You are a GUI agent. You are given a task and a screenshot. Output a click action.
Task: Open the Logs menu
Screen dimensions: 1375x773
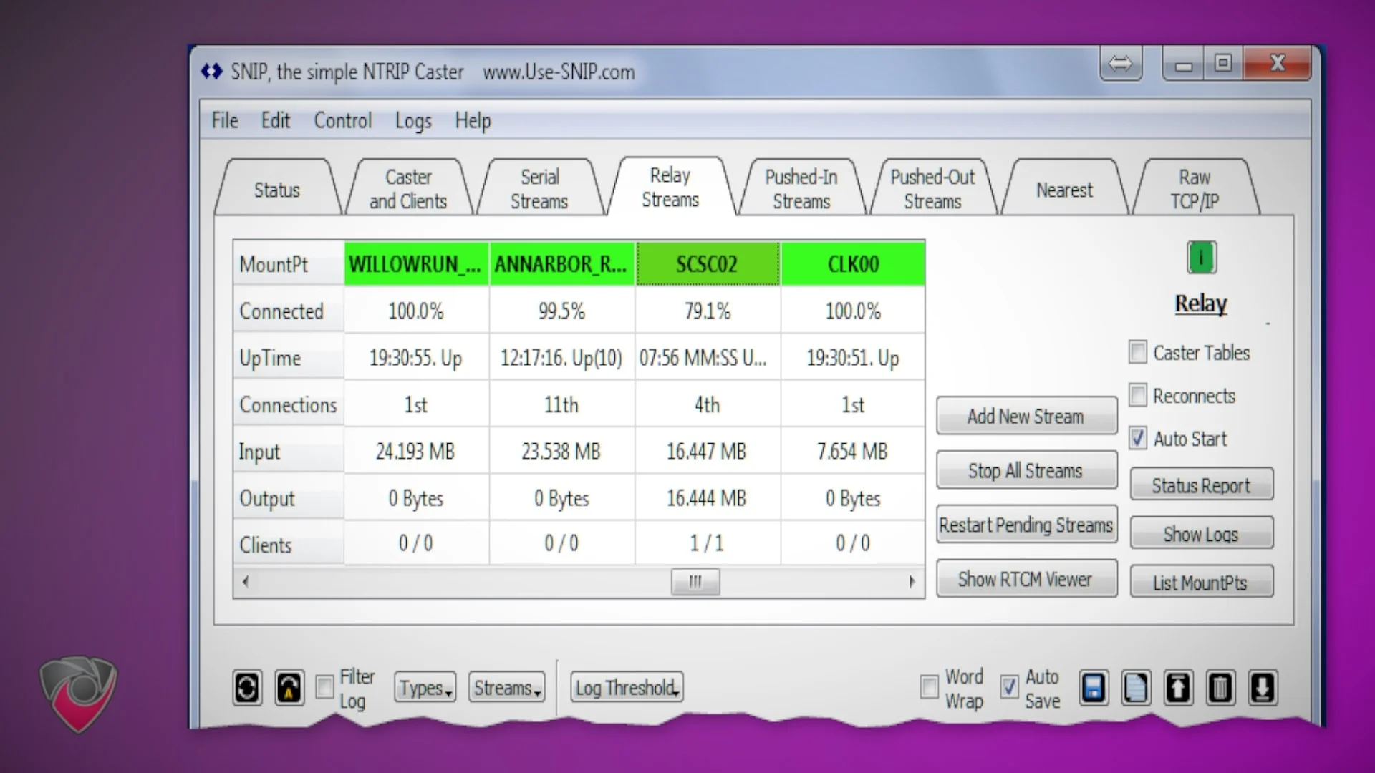[413, 121]
